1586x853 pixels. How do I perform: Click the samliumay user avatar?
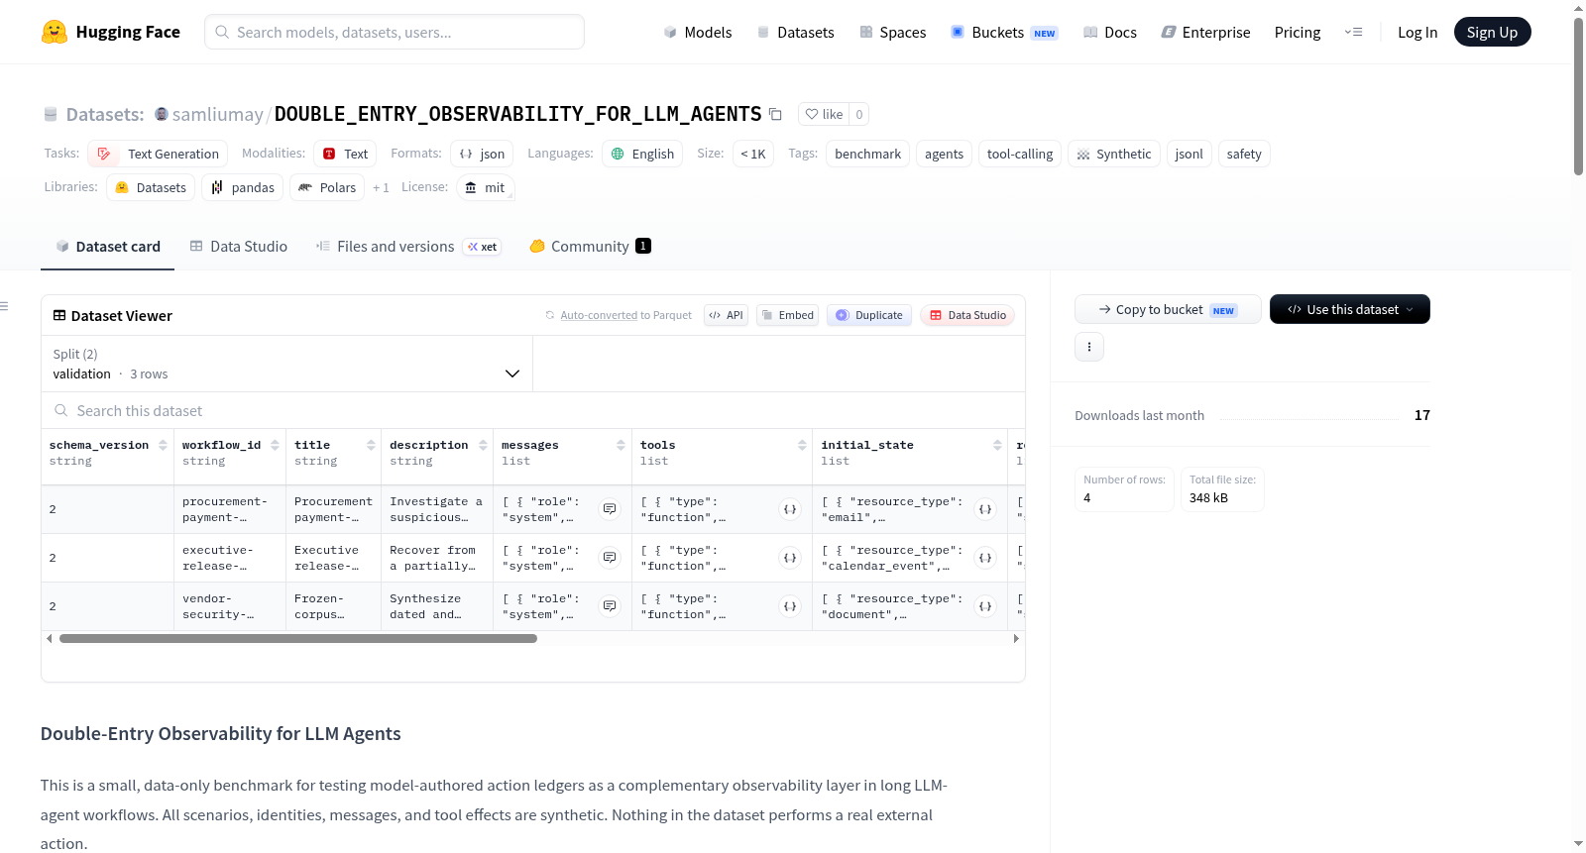click(162, 114)
